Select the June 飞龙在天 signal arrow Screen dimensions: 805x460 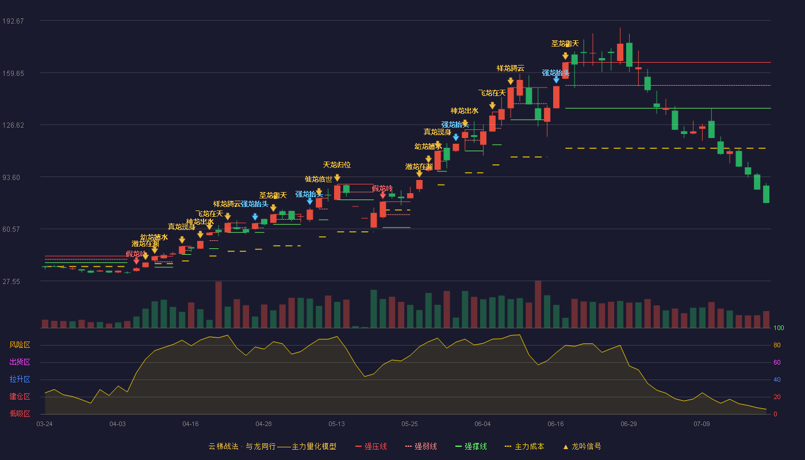[x=492, y=106]
